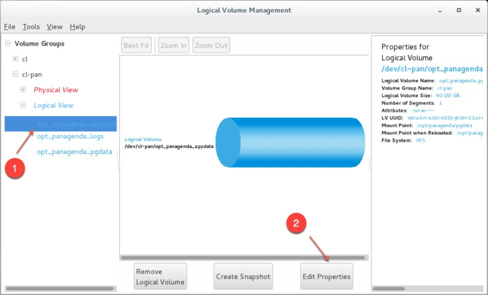Expand the Physical View node
The image size is (488, 295).
(x=23, y=89)
